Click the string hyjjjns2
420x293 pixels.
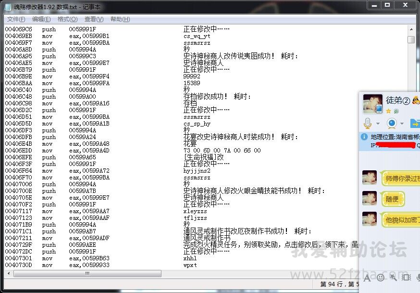[197, 171]
